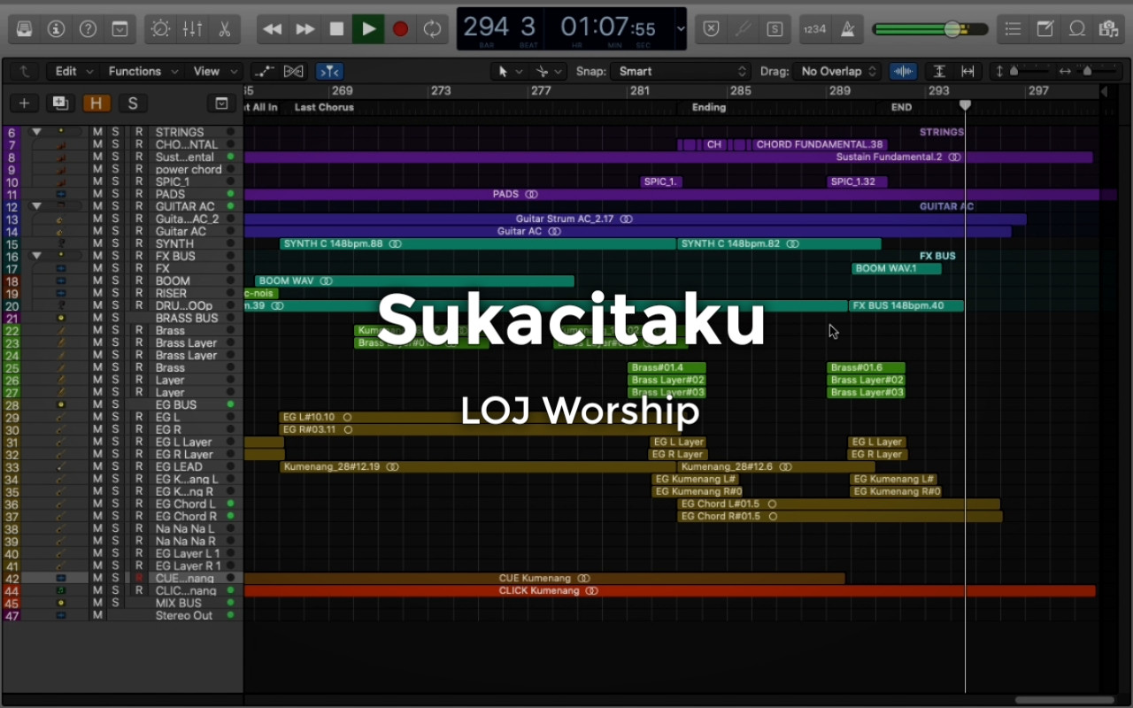The image size is (1133, 708).
Task: Duplicate track button
Action: (x=59, y=104)
